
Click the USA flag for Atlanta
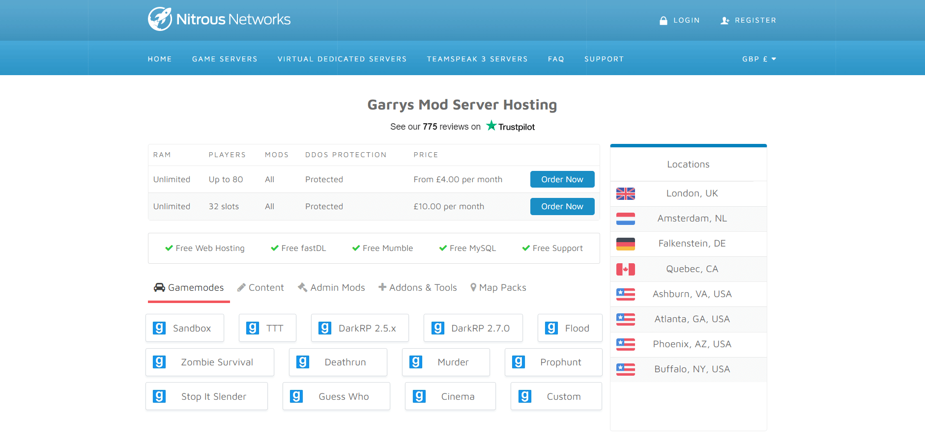pyautogui.click(x=626, y=319)
